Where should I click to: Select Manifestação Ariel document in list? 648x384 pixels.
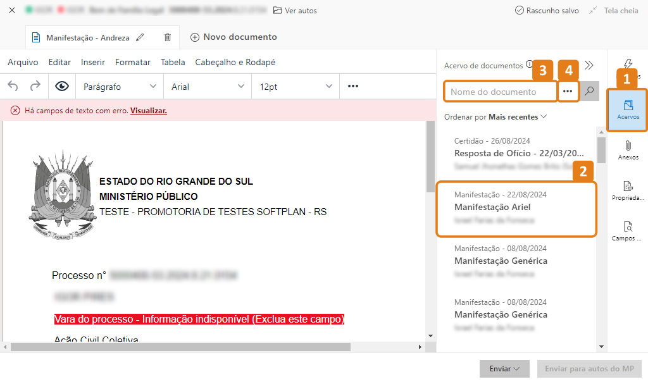pyautogui.click(x=516, y=208)
